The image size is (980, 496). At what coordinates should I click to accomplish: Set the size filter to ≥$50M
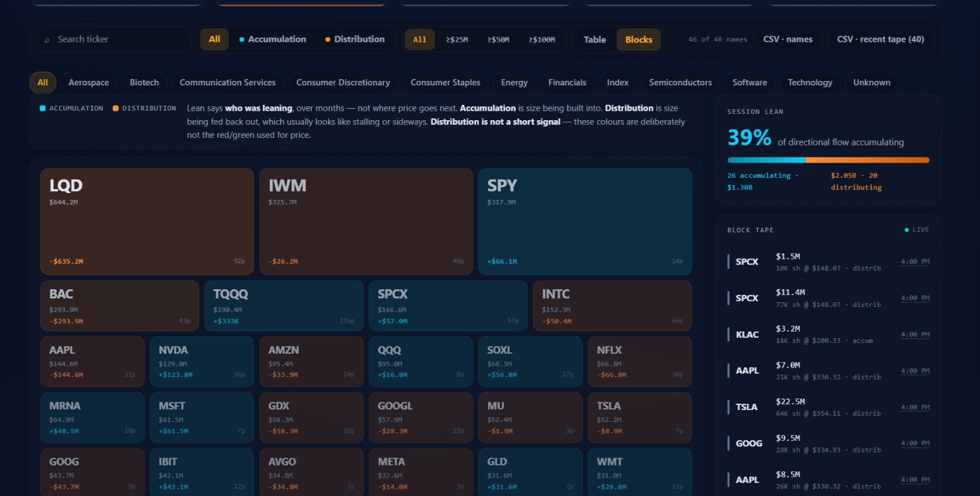coord(498,39)
